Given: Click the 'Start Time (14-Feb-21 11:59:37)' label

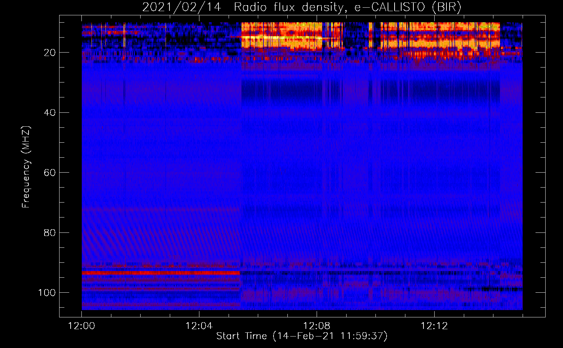Looking at the screenshot, I should tap(302, 336).
